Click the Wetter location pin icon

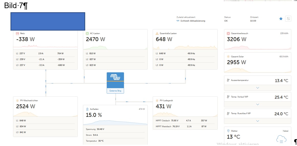click(x=228, y=131)
